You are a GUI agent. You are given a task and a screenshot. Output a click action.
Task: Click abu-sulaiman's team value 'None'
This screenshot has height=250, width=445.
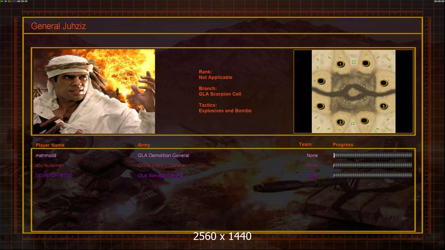click(312, 165)
